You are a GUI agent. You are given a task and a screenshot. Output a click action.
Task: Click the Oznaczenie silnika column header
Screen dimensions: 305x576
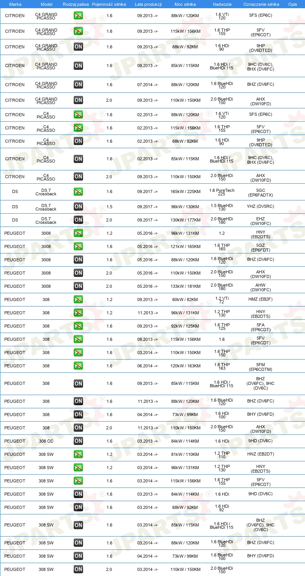(261, 4)
